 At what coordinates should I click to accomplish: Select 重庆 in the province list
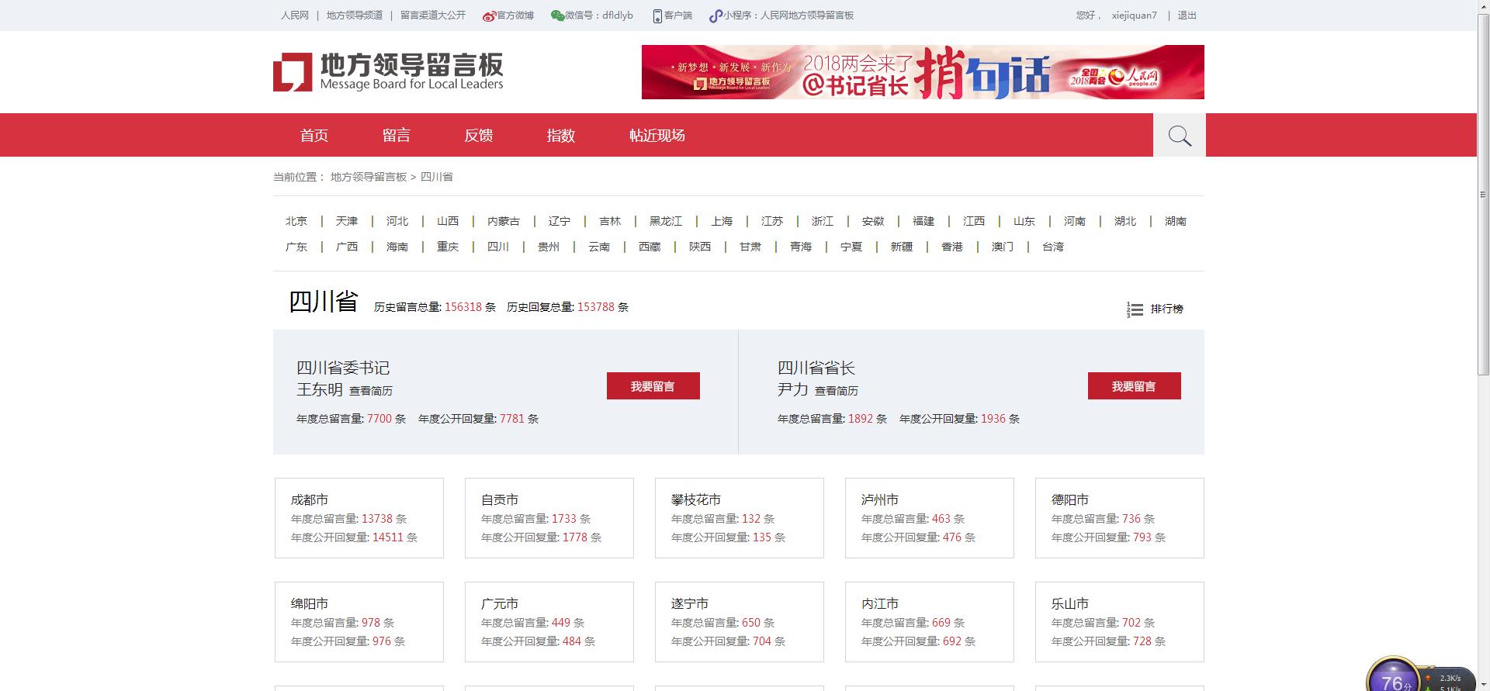click(x=447, y=247)
